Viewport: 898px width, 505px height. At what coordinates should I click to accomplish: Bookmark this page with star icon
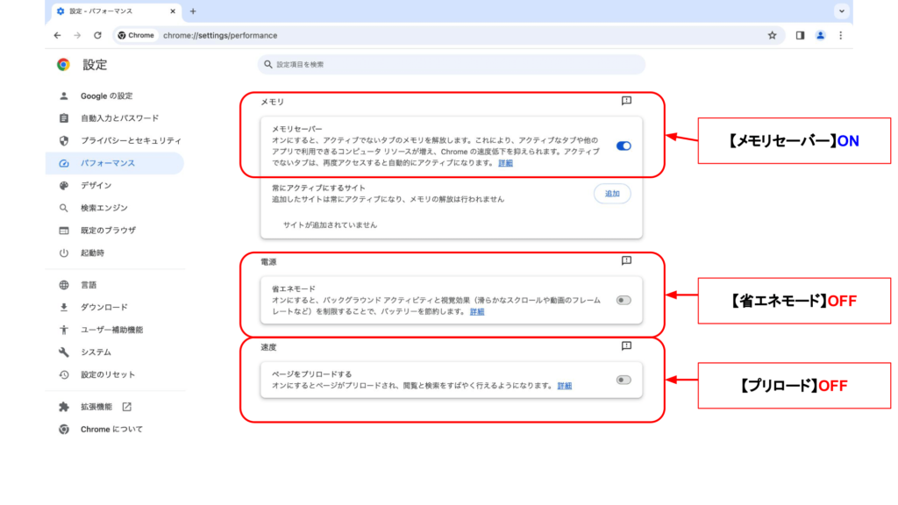772,35
